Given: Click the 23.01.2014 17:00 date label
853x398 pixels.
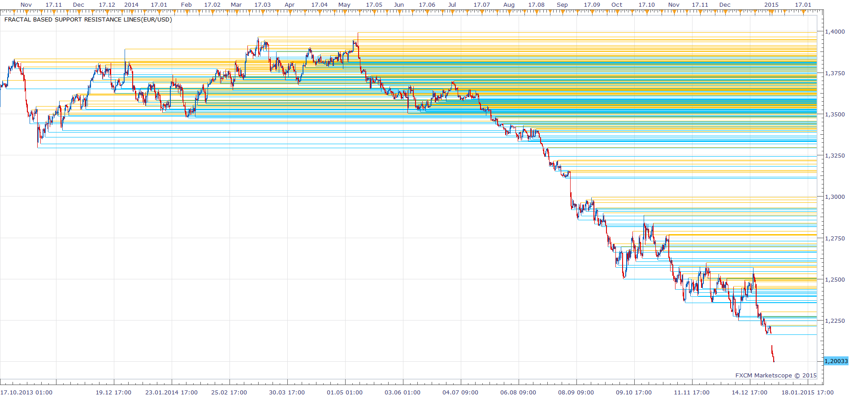Looking at the screenshot, I should pyautogui.click(x=171, y=392).
